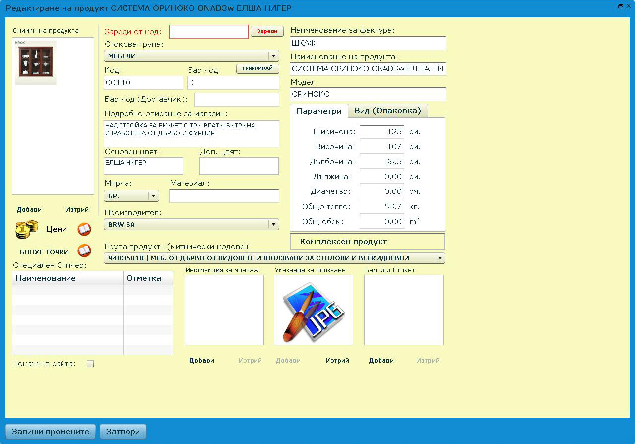Focus the Доп. цвят field
635x444 pixels.
click(239, 166)
